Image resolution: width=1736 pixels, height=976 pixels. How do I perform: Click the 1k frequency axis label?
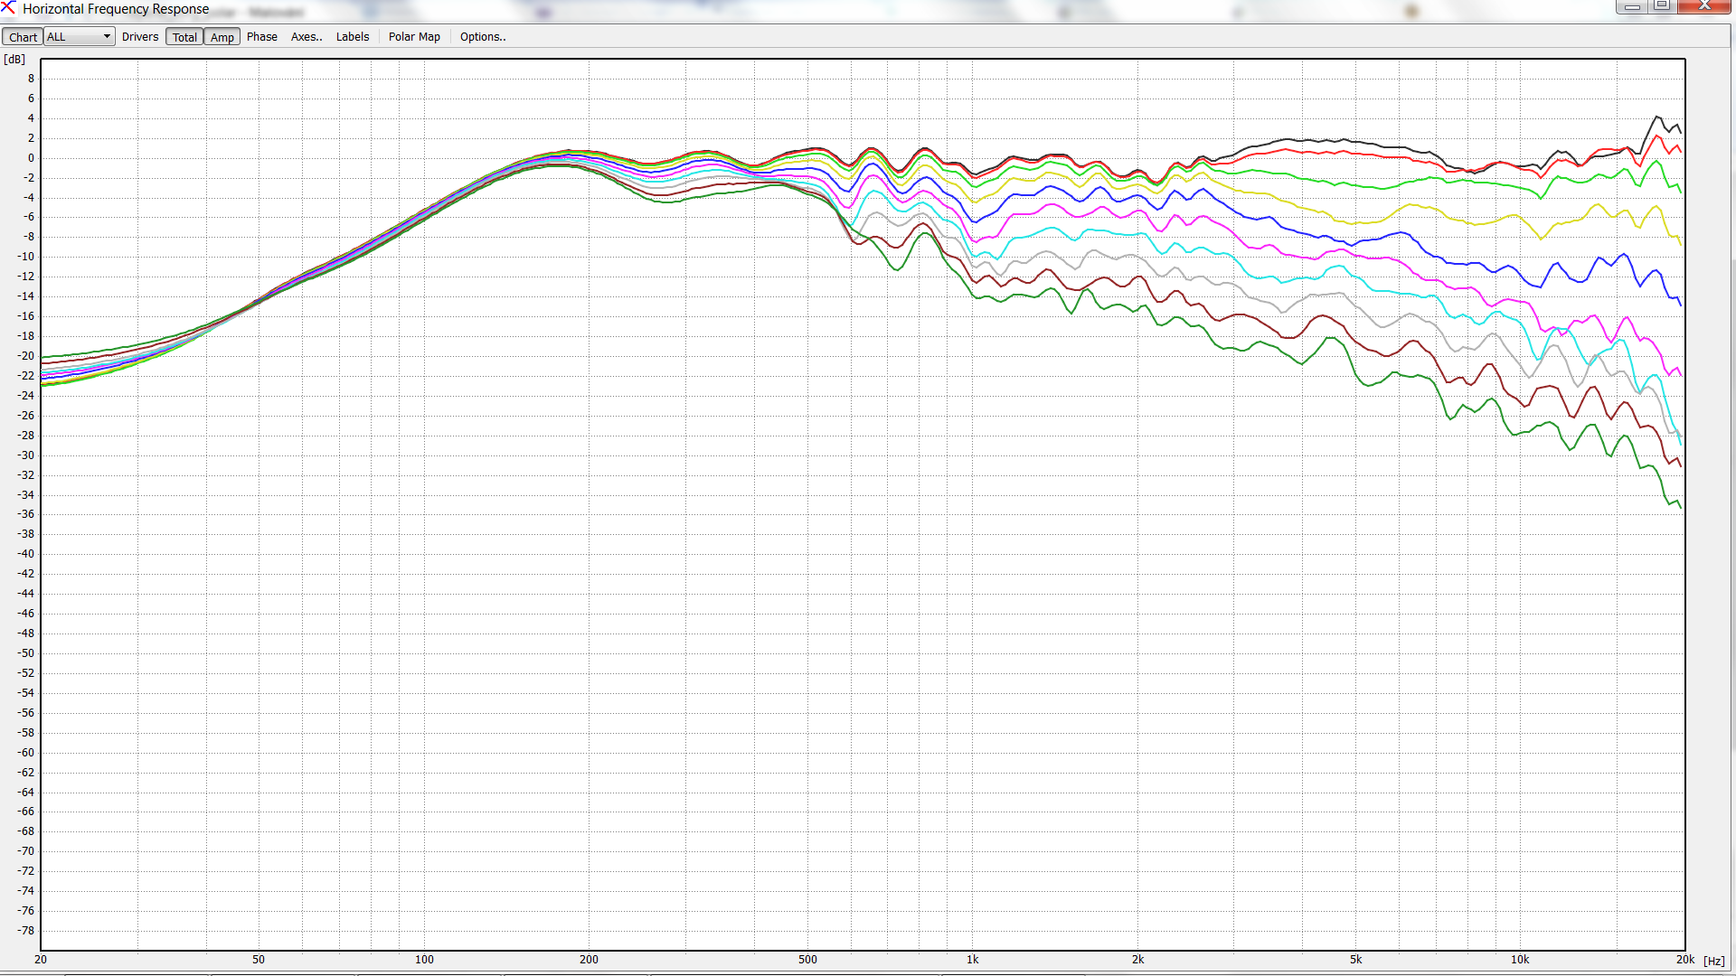tap(972, 960)
